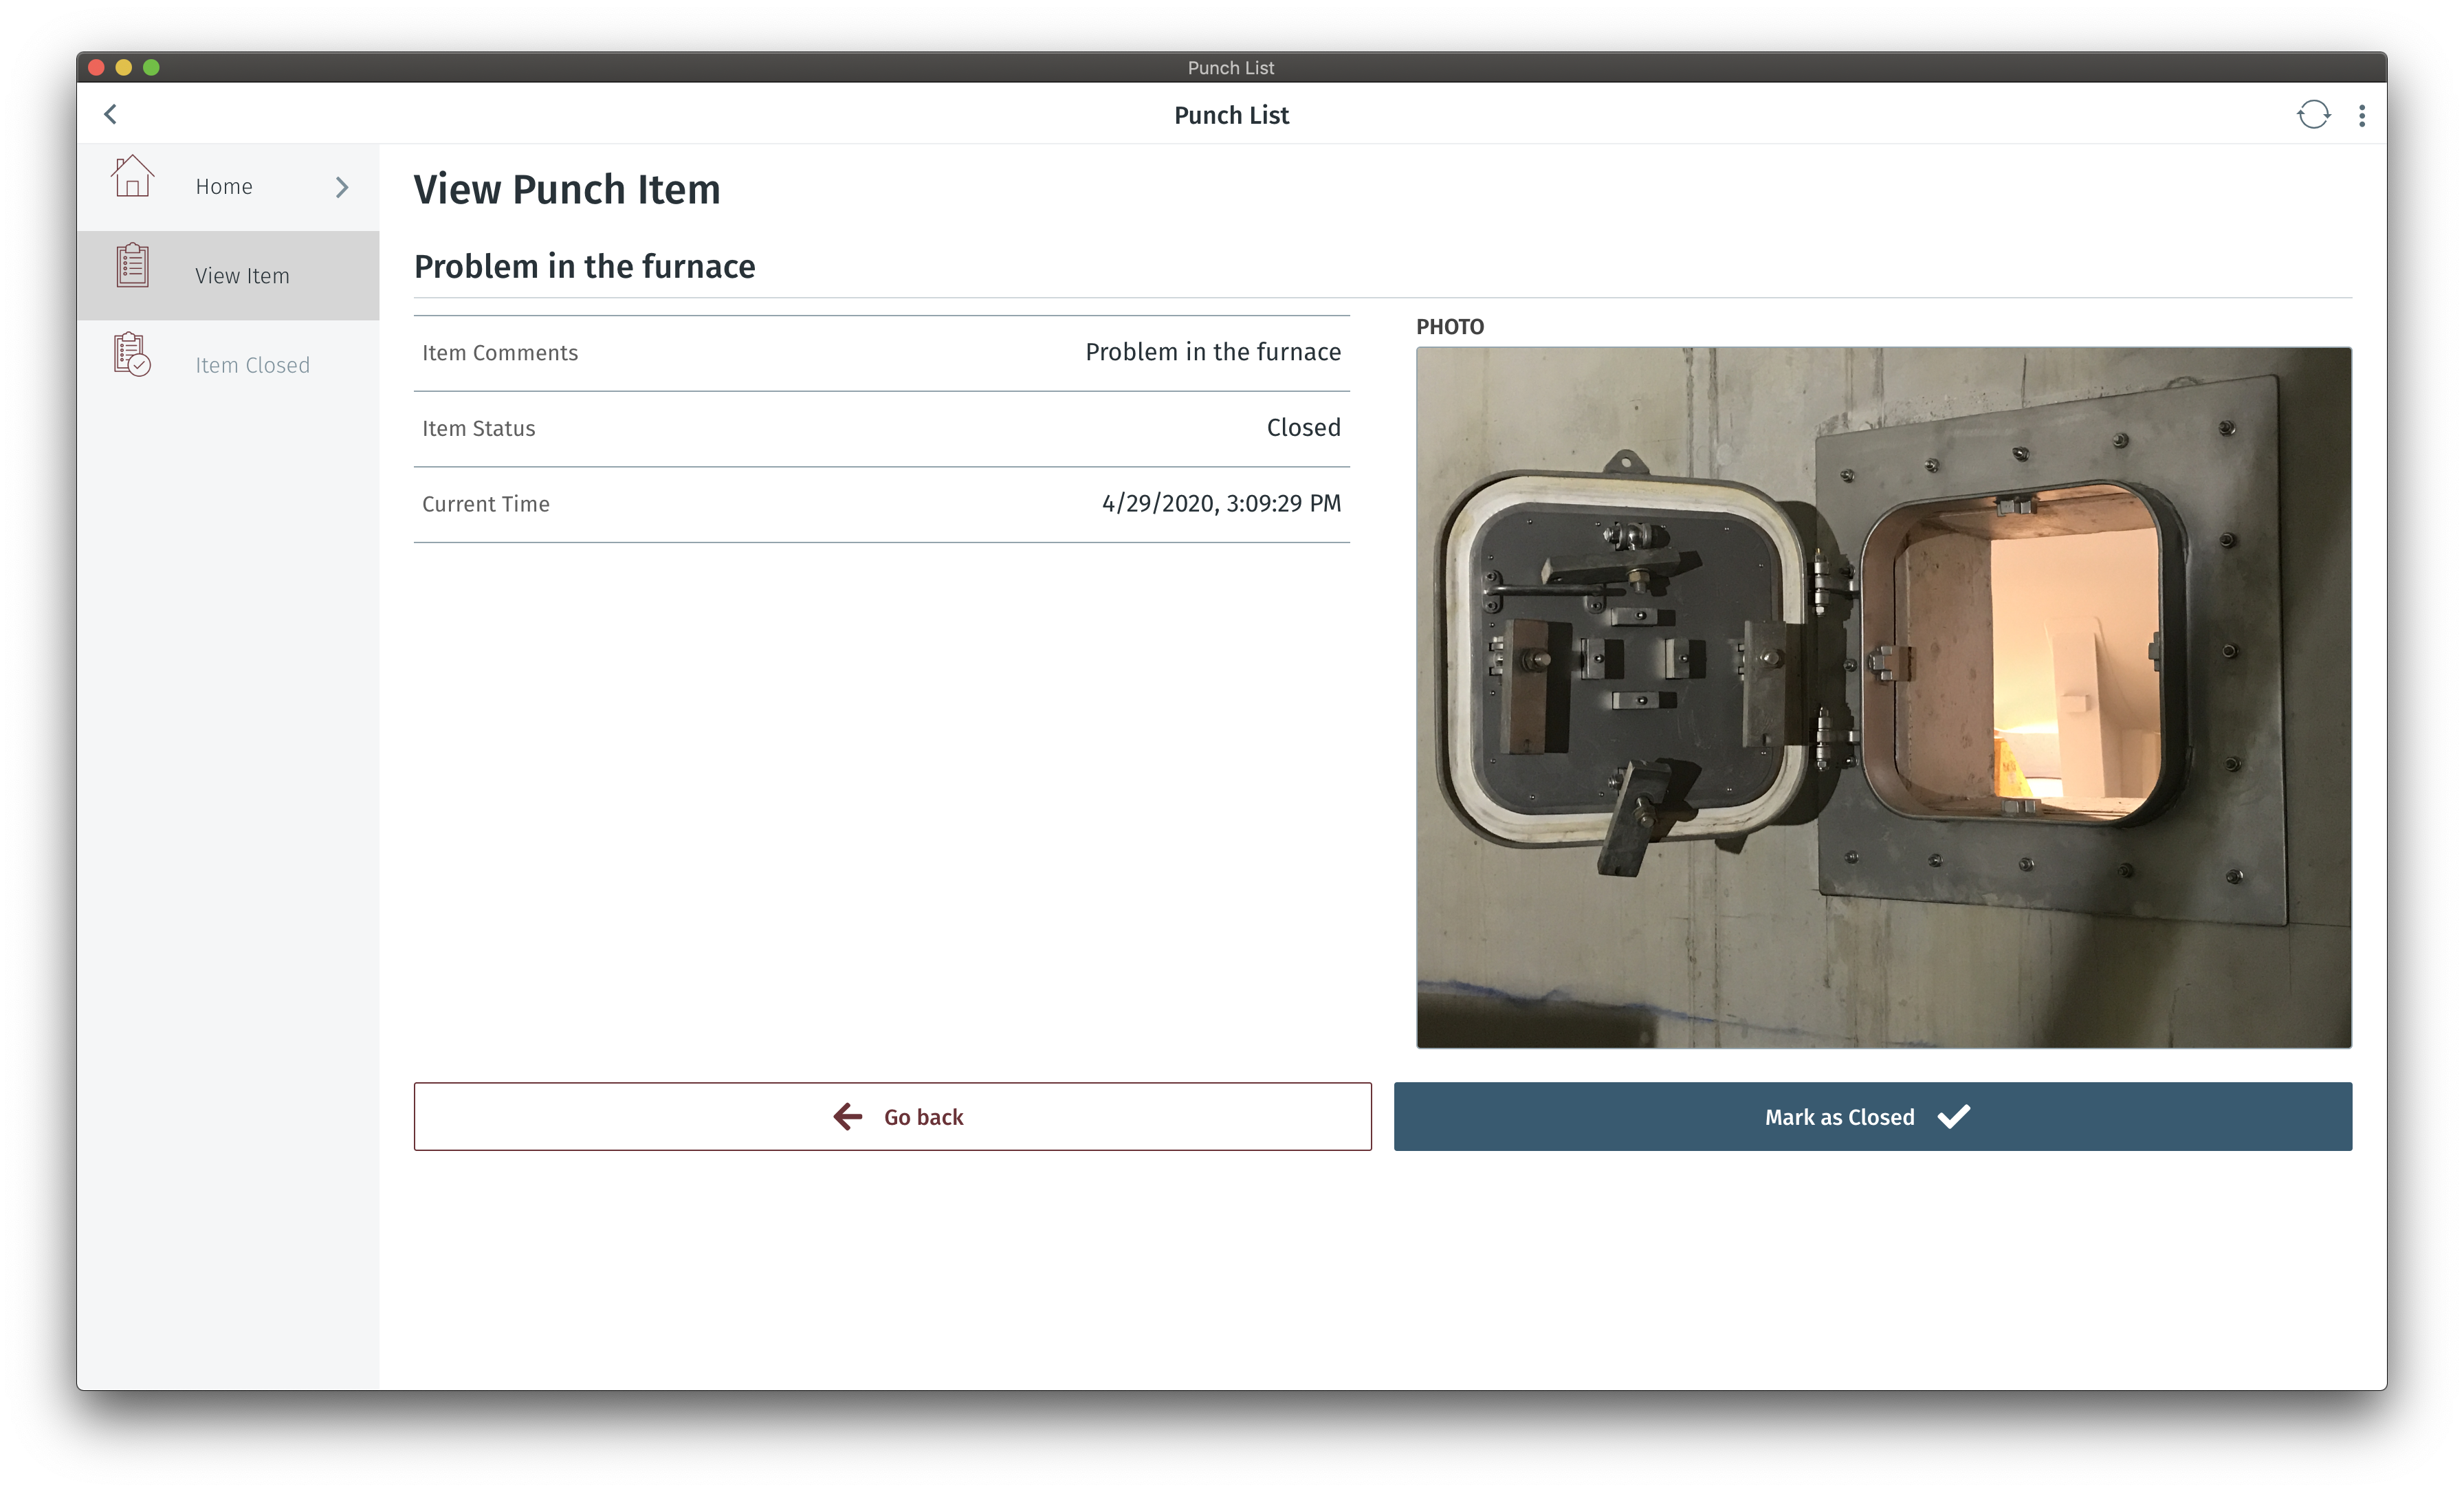This screenshot has height=1492, width=2464.
Task: Click the Go back button
Action: click(892, 1116)
